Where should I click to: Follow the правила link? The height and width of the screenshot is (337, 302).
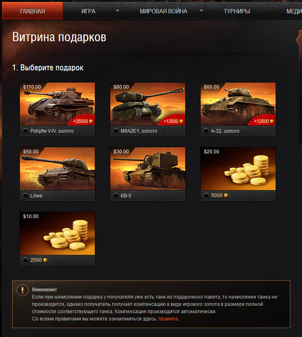168,319
